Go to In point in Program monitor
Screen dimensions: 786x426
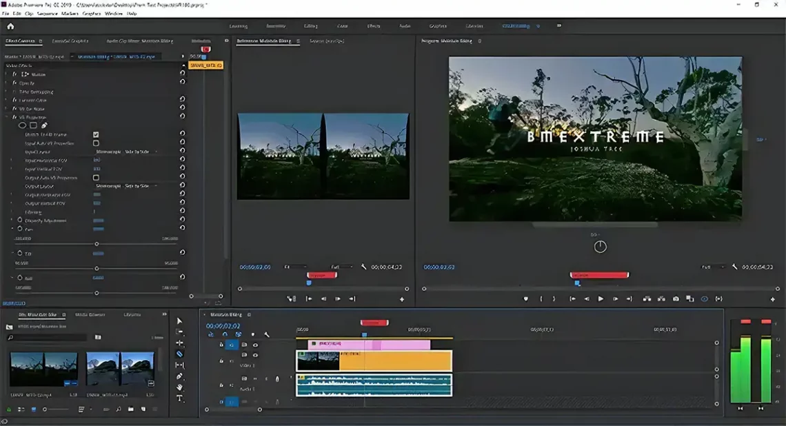572,298
